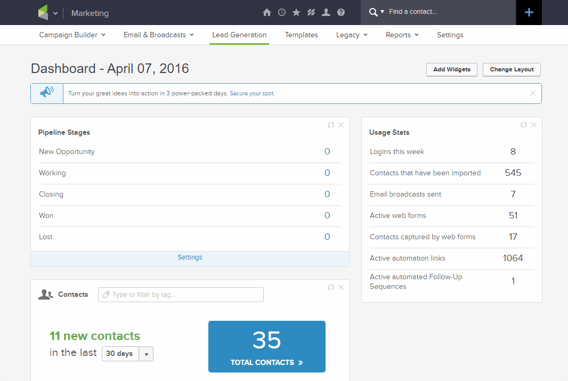
Task: Expand the search type arrow
Action: (382, 12)
